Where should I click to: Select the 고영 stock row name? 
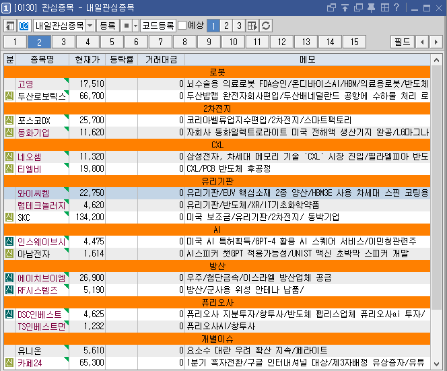pyautogui.click(x=26, y=84)
